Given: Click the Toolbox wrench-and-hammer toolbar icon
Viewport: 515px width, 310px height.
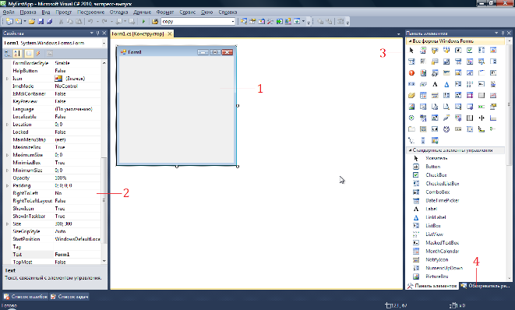Looking at the screenshot, I should coord(270,21).
